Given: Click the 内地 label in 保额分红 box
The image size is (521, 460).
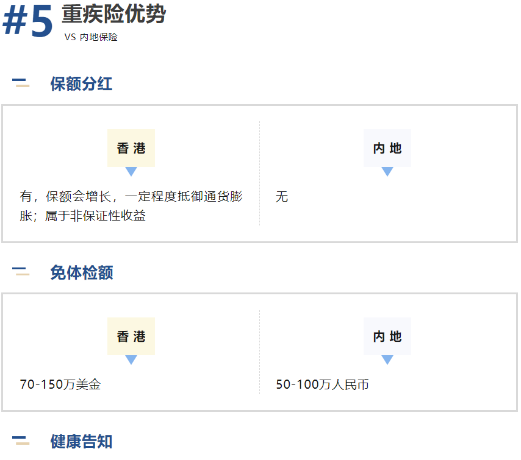Looking at the screenshot, I should click(387, 148).
